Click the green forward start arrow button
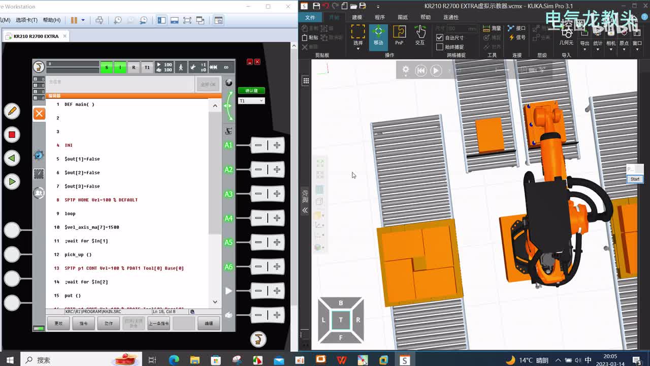Viewport: 650px width, 366px height. [12, 181]
